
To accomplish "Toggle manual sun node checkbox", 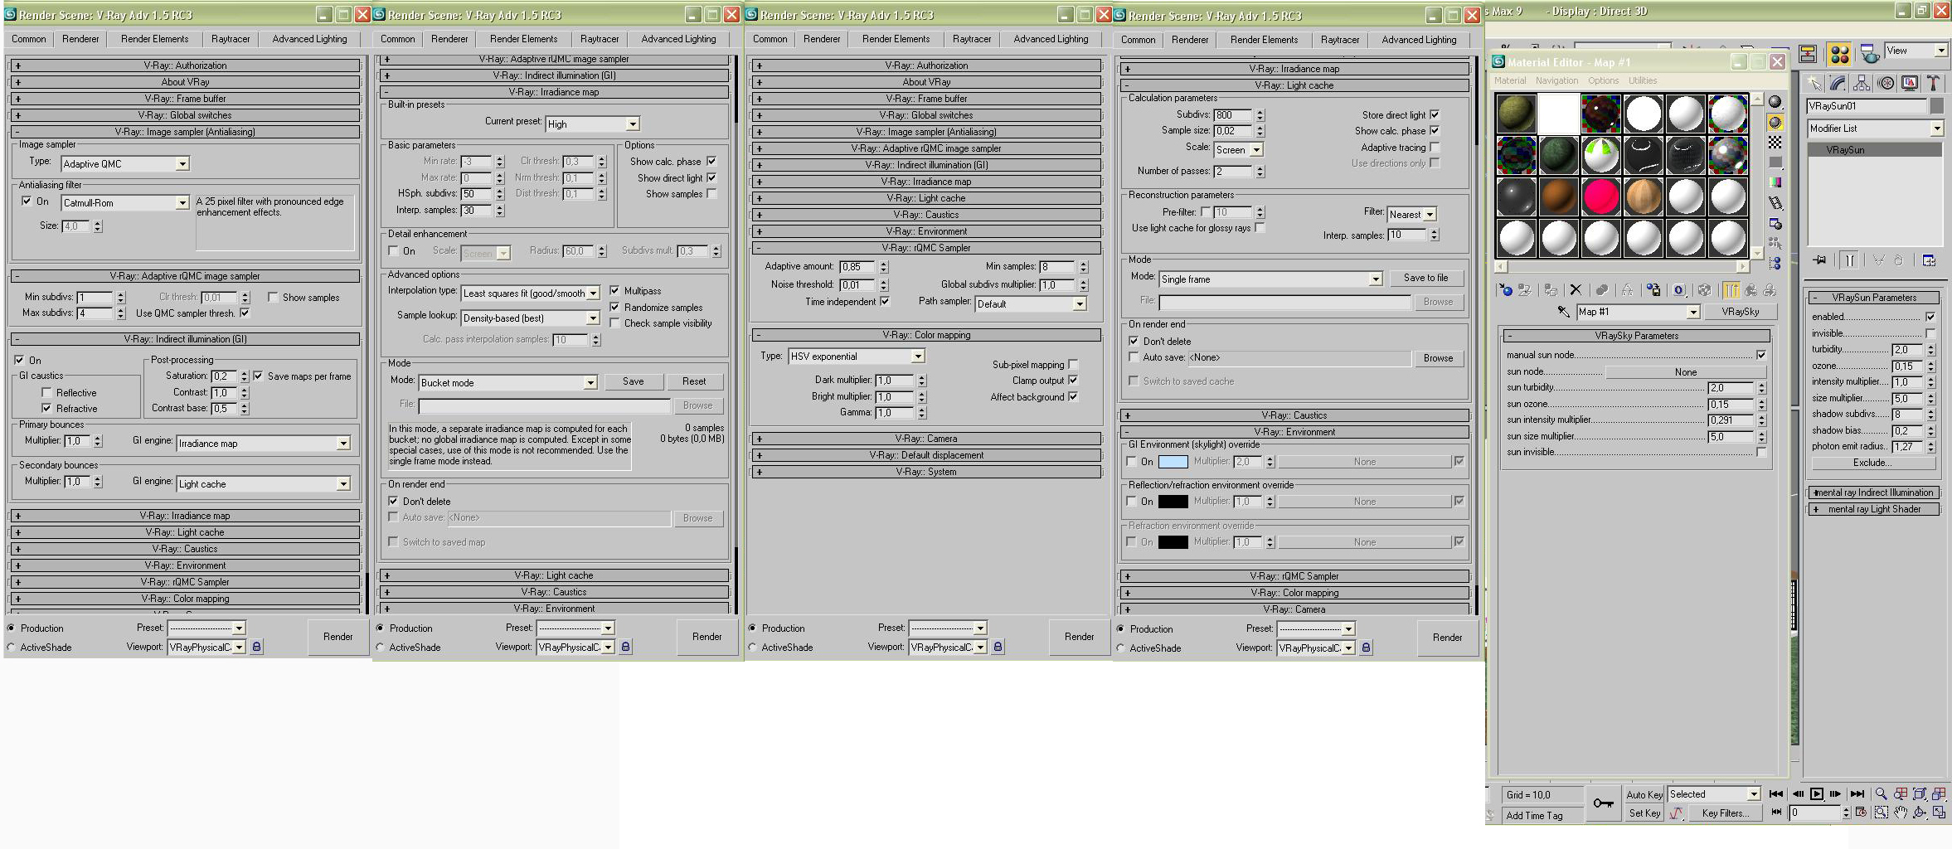I will [1761, 355].
